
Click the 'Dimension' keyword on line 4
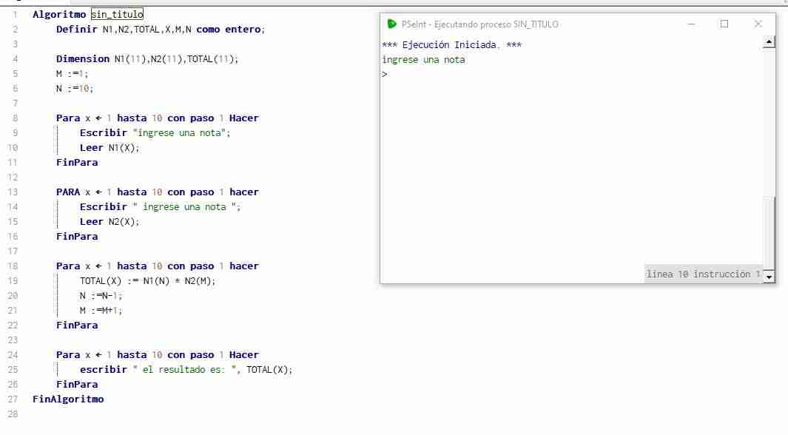point(83,58)
